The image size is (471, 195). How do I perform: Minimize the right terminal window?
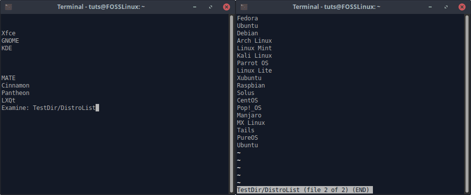click(x=431, y=7)
